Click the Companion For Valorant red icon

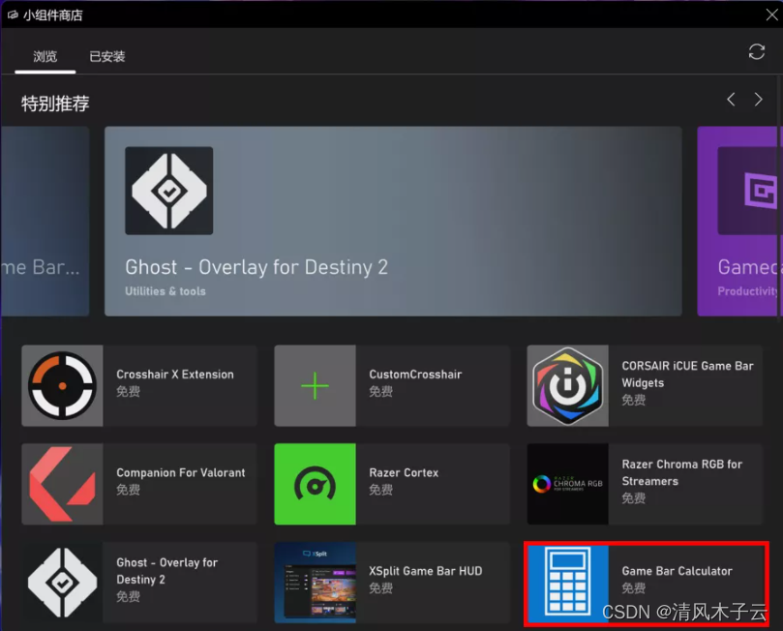click(x=62, y=484)
